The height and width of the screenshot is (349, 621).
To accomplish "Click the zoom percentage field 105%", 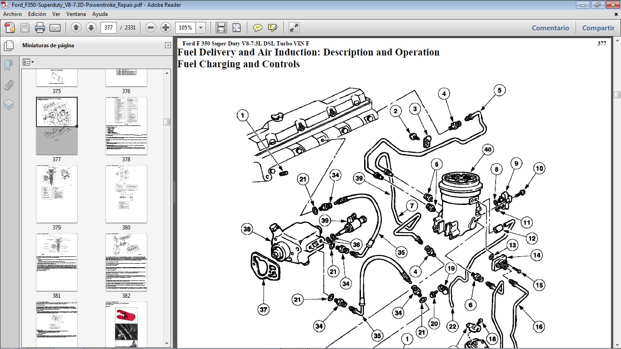I will [185, 28].
